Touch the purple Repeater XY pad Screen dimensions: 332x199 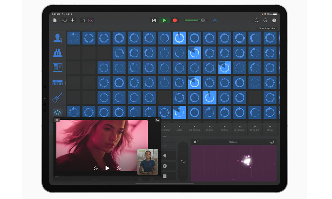click(x=234, y=163)
